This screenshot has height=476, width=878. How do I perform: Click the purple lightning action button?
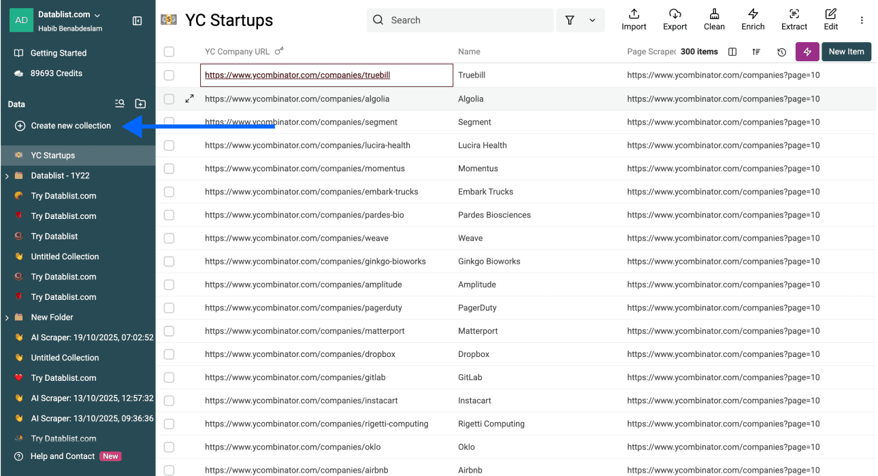(807, 52)
